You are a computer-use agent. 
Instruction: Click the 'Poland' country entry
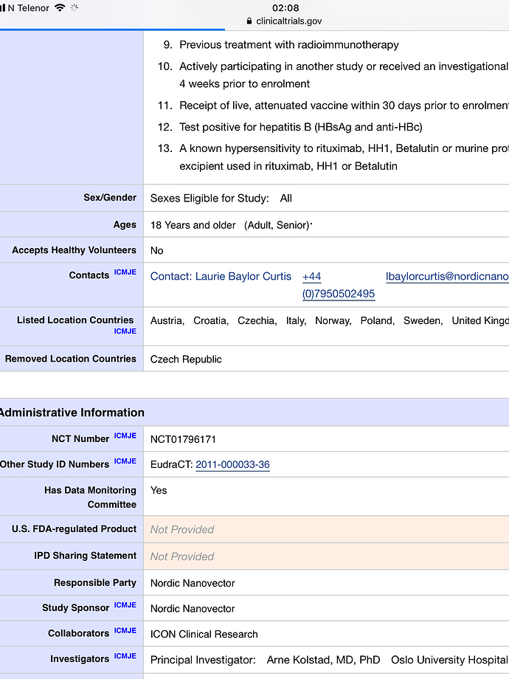(378, 320)
